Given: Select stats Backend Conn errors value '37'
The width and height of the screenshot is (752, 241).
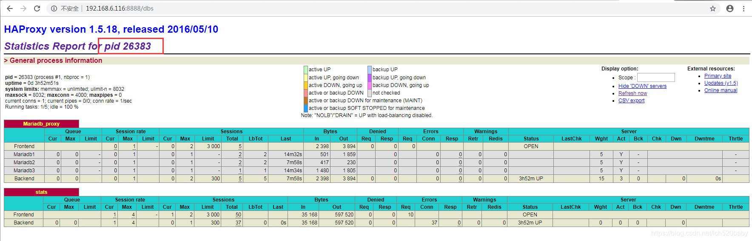Looking at the screenshot, I should (434, 223).
